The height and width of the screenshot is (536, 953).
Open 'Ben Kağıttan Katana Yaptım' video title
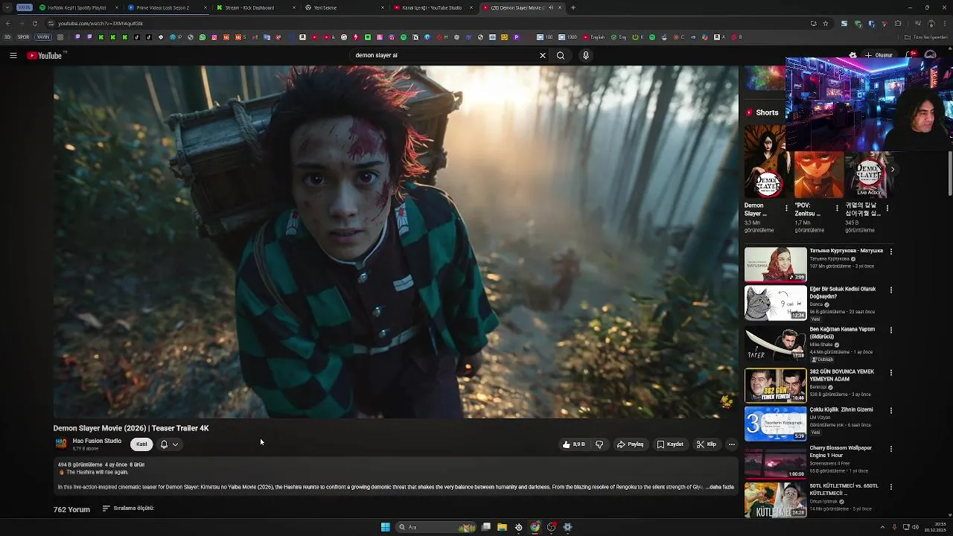click(x=843, y=333)
